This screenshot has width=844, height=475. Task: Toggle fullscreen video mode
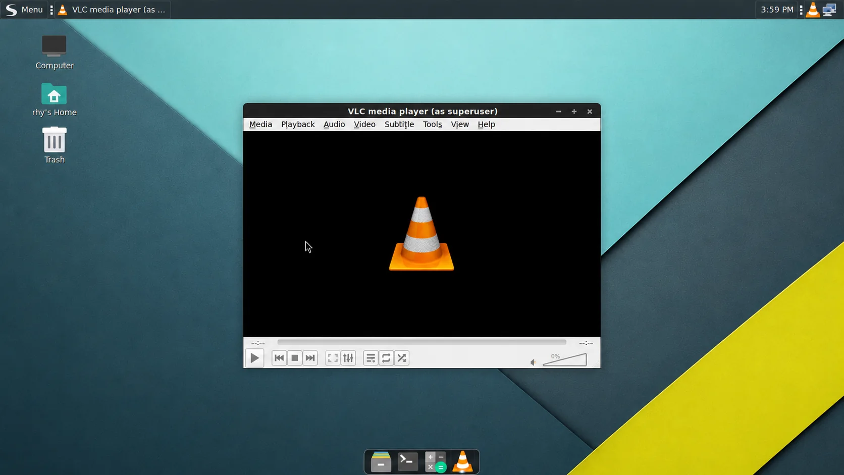click(x=333, y=358)
